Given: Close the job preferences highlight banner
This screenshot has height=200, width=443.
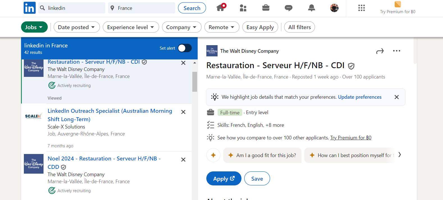Looking at the screenshot, I should pyautogui.click(x=397, y=97).
